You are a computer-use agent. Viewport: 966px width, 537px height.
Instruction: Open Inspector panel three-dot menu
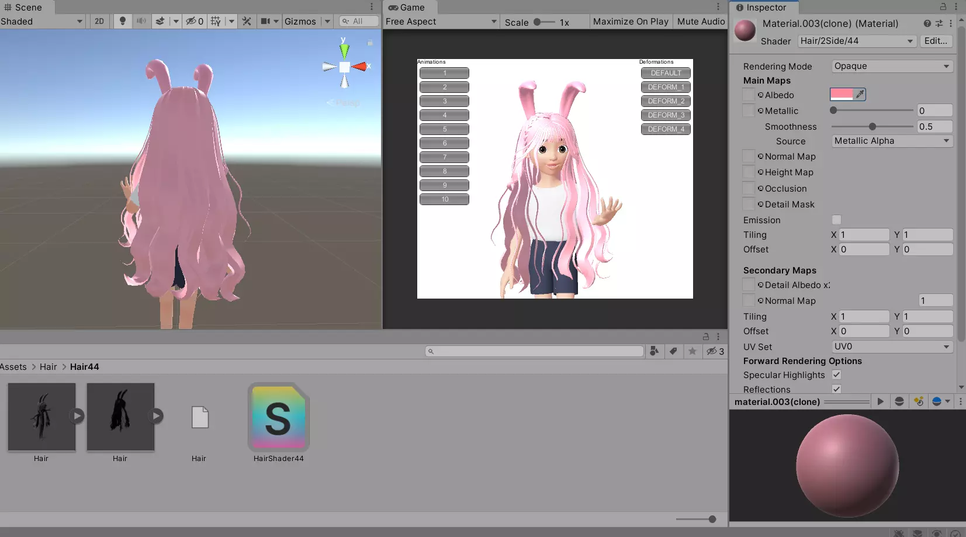click(x=957, y=7)
